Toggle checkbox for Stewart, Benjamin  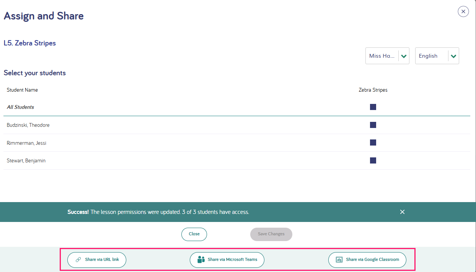click(x=373, y=160)
